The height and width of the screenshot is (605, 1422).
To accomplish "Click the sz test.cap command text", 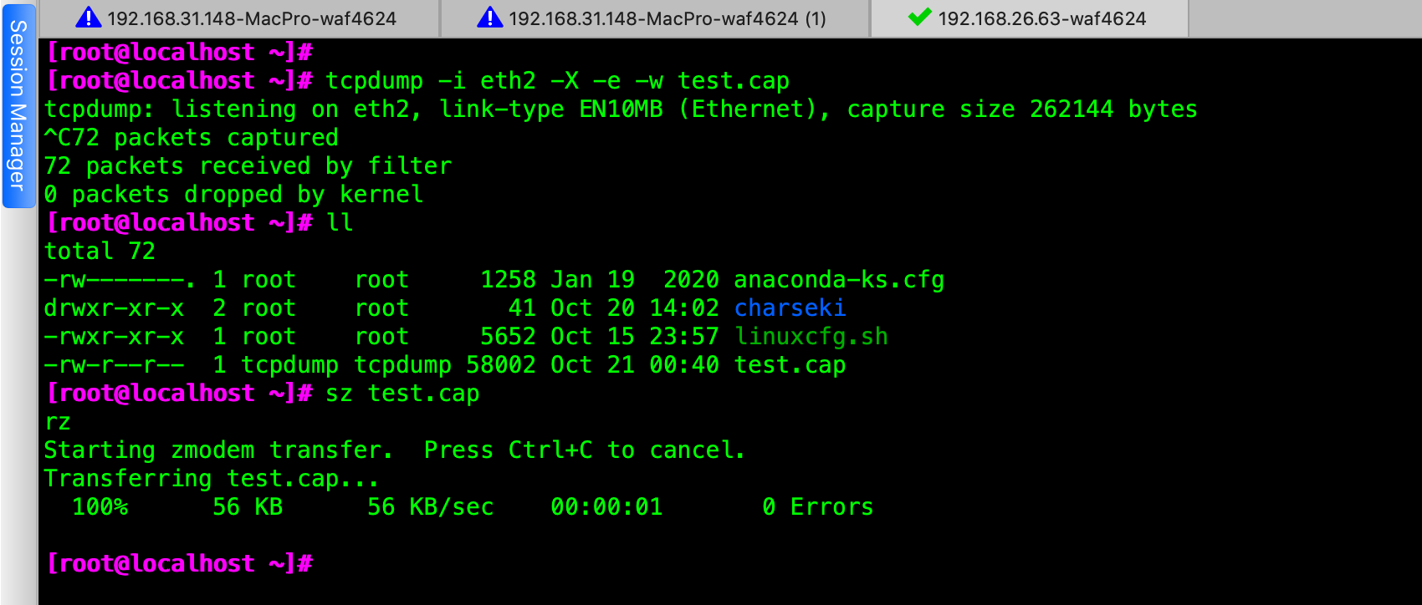I will 402,394.
